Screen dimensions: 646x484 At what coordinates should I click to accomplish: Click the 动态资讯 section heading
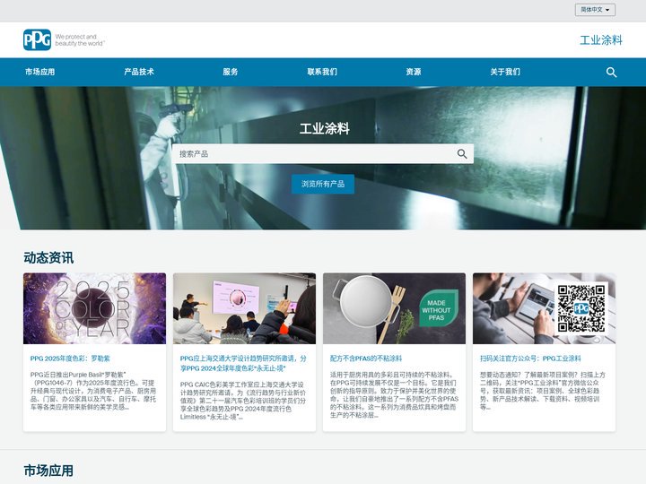(48, 258)
